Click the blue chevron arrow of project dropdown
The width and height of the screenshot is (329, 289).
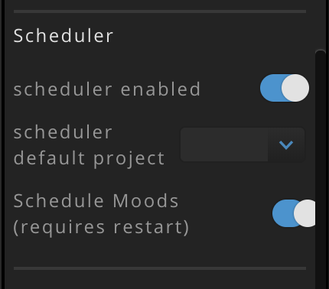click(286, 144)
